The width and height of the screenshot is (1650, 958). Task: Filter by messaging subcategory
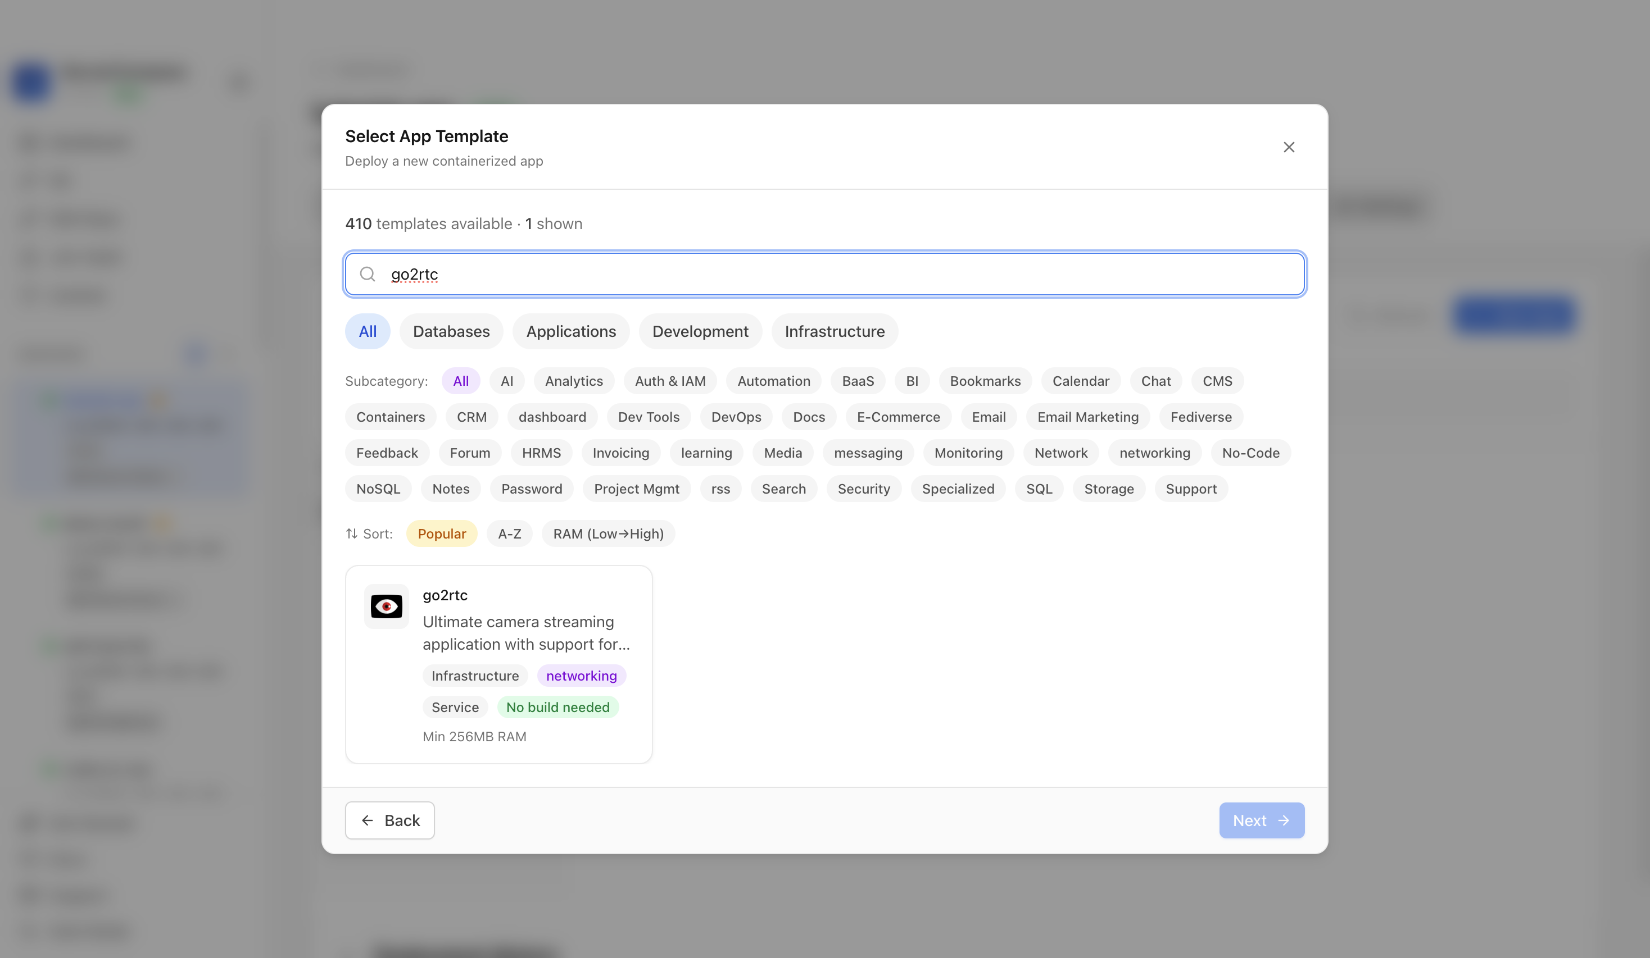click(868, 453)
